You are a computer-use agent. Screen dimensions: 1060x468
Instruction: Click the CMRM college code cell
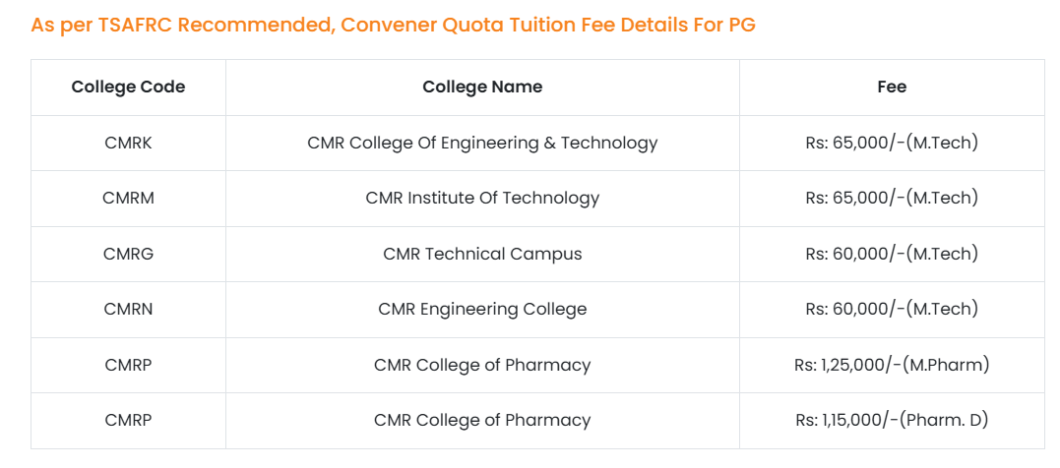pyautogui.click(x=128, y=198)
